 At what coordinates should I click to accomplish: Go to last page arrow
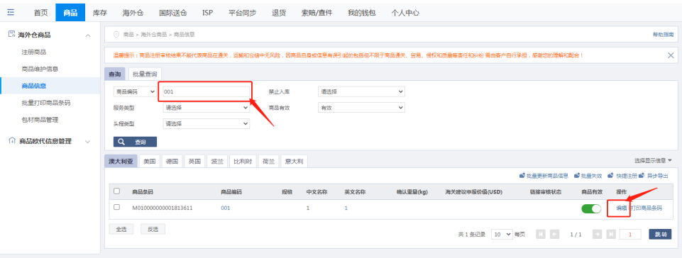[611, 234]
